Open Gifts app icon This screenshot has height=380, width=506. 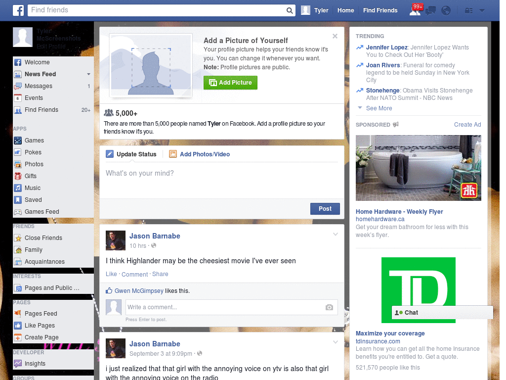point(18,176)
